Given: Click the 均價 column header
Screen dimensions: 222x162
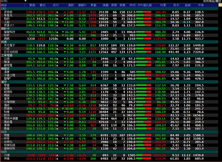Looking at the screenshot, I should coord(163,5).
